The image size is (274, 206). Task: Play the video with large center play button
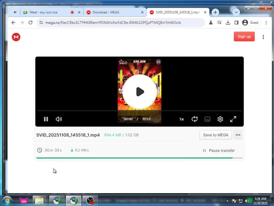[x=140, y=92]
